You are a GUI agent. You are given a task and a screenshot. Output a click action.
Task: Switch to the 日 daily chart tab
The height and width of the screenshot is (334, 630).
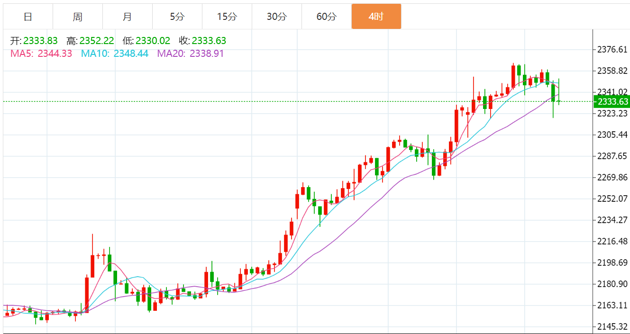tap(28, 17)
